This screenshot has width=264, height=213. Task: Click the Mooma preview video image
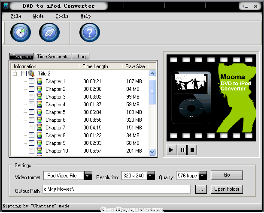pos(211,98)
